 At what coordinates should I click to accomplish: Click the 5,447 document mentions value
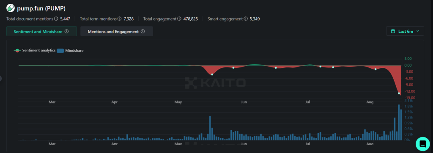65,19
